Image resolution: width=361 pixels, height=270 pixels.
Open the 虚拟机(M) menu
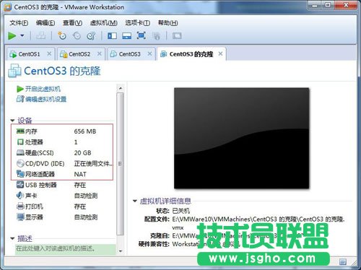104,23
